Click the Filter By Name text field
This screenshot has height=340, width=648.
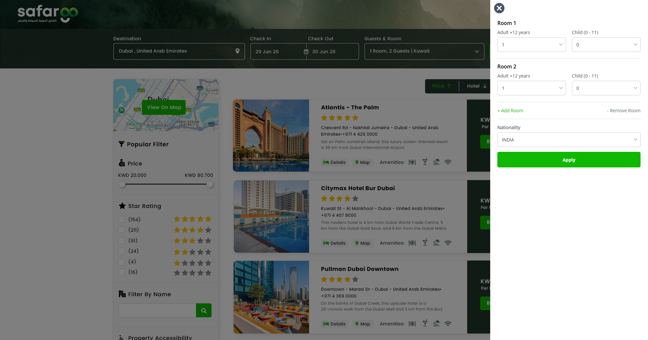[157, 310]
